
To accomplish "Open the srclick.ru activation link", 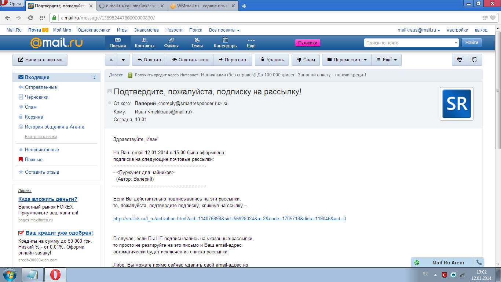I will click(230, 219).
